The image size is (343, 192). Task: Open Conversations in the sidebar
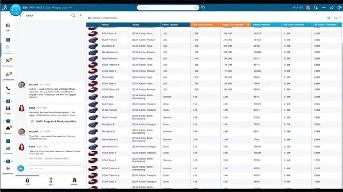(8, 76)
